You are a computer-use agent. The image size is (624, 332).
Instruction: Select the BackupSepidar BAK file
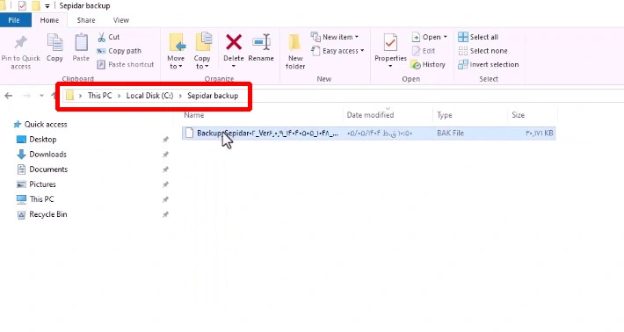pyautogui.click(x=368, y=134)
